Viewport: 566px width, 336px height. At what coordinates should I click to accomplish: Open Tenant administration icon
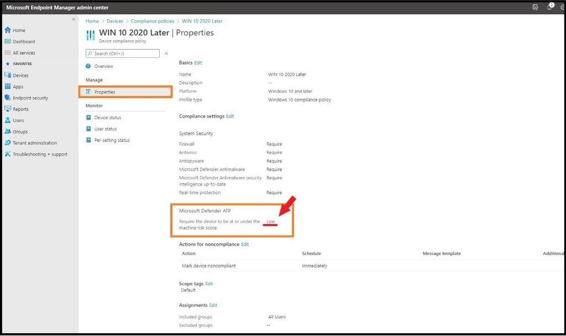coord(7,143)
